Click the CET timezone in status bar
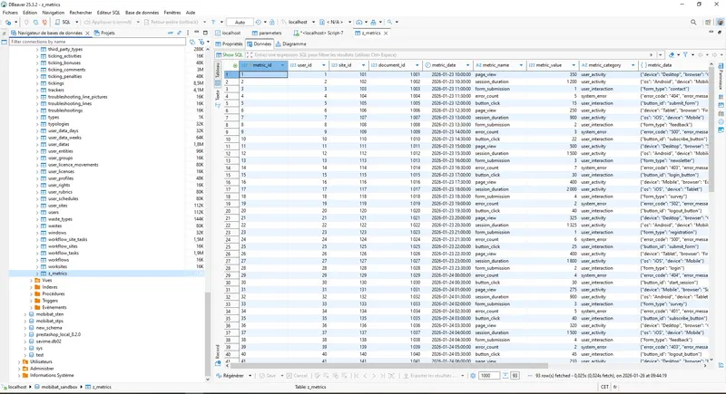The width and height of the screenshot is (726, 394). (604, 387)
